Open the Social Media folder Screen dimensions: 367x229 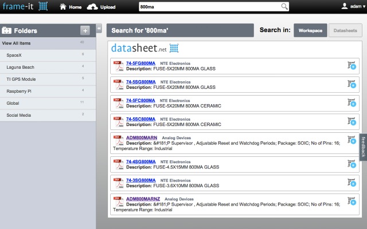click(x=48, y=115)
